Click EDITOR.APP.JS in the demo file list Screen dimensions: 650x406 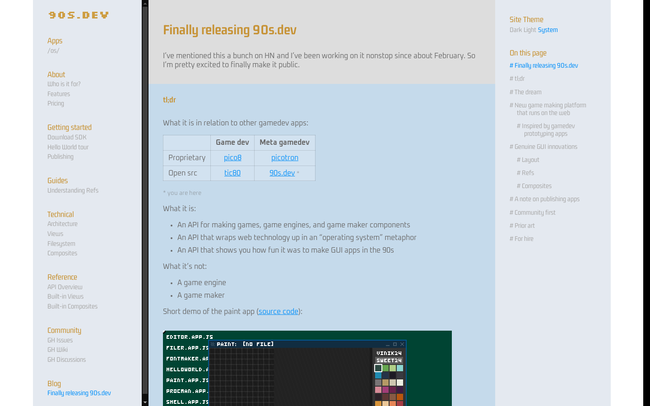click(x=190, y=337)
